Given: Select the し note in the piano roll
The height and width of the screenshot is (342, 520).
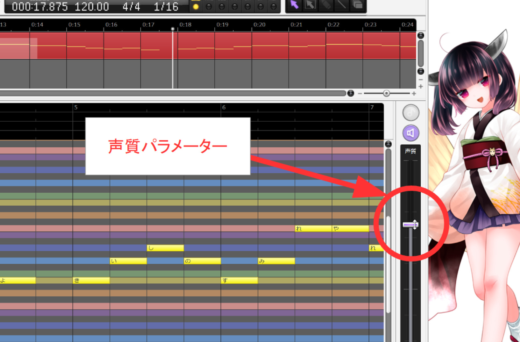Looking at the screenshot, I should click(x=165, y=248).
